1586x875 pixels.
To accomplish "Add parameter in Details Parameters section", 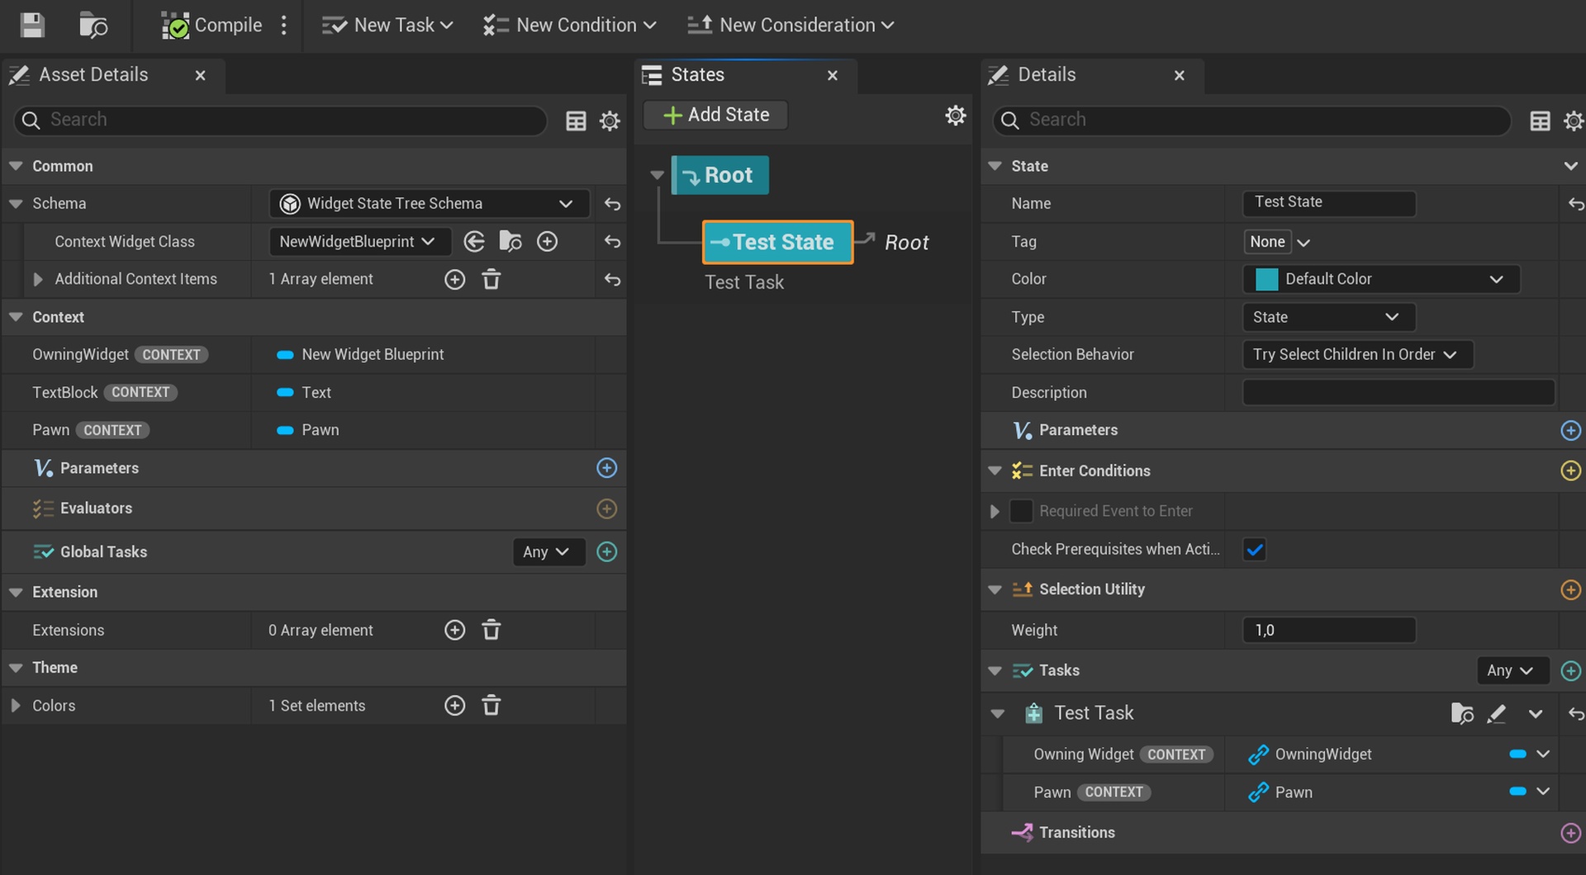I will click(x=1570, y=431).
